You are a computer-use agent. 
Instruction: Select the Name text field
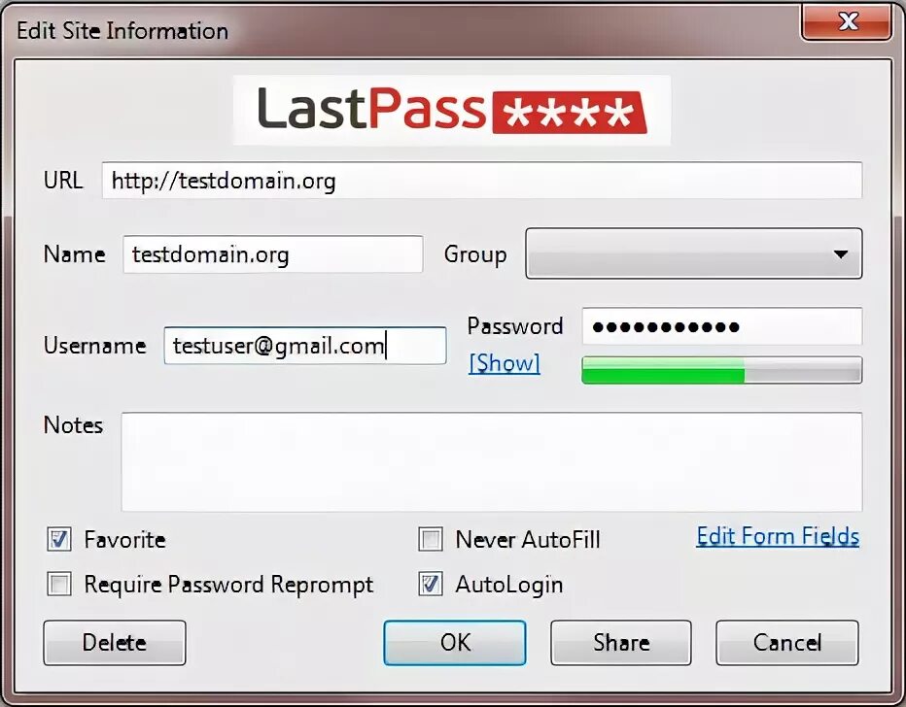273,253
